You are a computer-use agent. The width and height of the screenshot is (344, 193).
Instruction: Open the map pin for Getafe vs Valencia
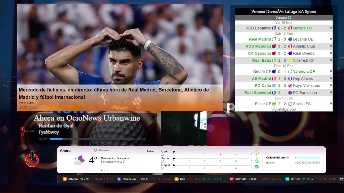pyautogui.click(x=331, y=72)
